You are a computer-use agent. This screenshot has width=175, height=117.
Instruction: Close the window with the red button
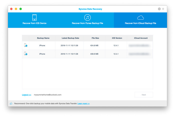point(11,9)
